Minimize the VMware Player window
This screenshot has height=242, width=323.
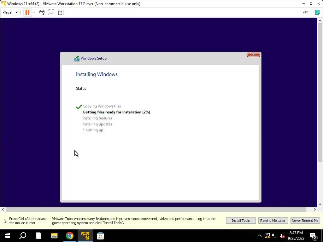click(303, 4)
